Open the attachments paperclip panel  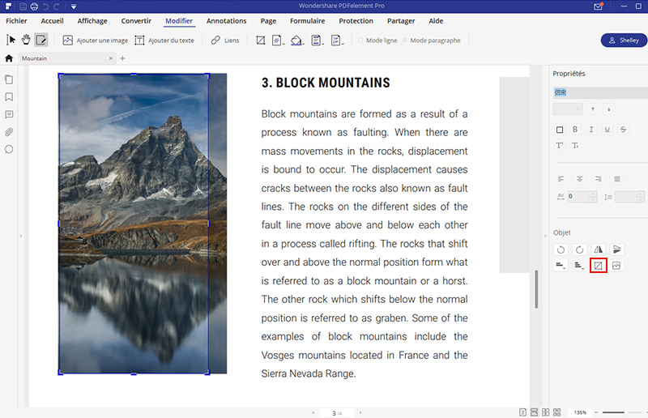[x=9, y=132]
